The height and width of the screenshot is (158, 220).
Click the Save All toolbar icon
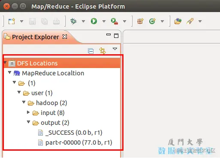click(44, 22)
